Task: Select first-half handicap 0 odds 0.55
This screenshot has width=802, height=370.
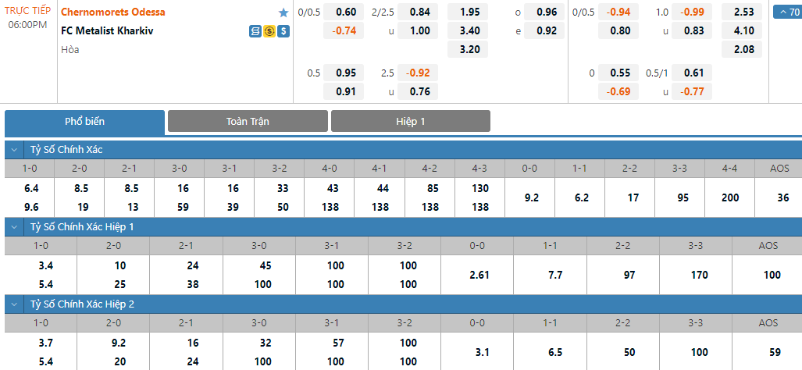Action: click(x=618, y=73)
